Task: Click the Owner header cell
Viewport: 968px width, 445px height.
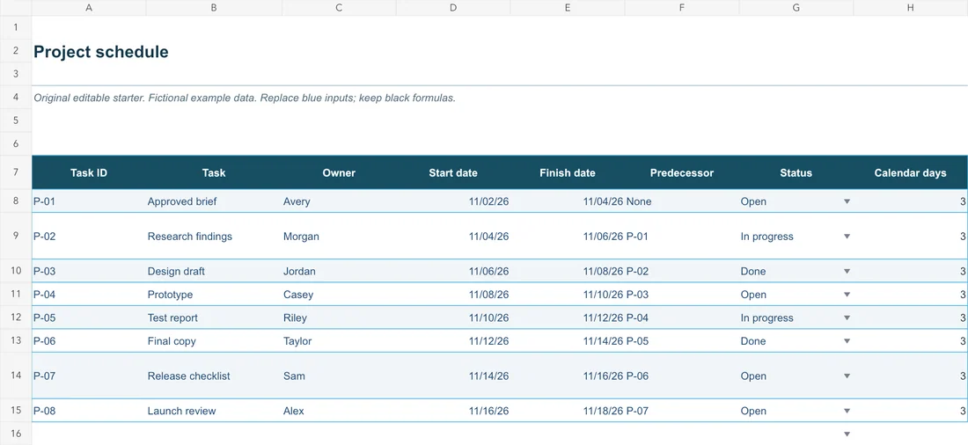Action: point(339,173)
